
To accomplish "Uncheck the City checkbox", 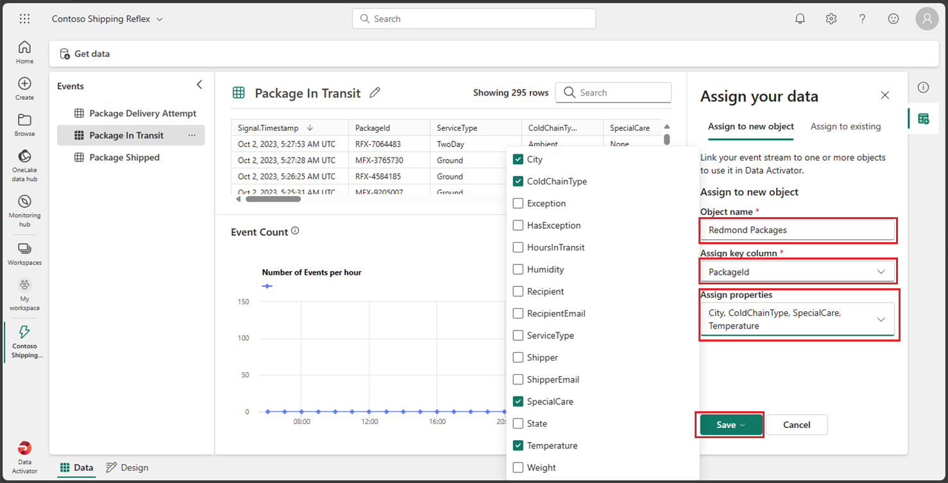I will 518,160.
